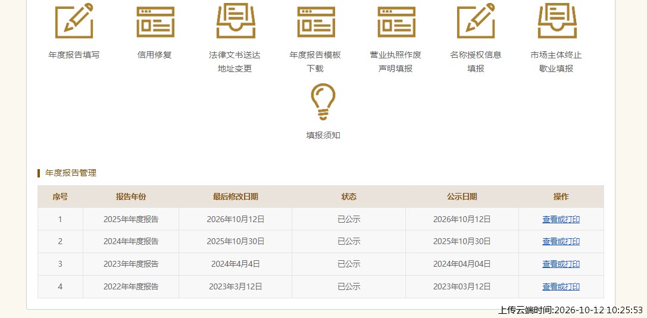The width and height of the screenshot is (647, 318).
Task: Click the 最后修改日期 cell 2026年10月12日
Action: tap(236, 219)
